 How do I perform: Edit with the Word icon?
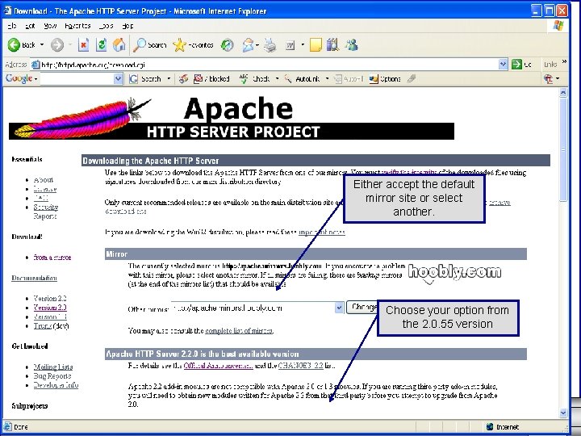(x=290, y=45)
